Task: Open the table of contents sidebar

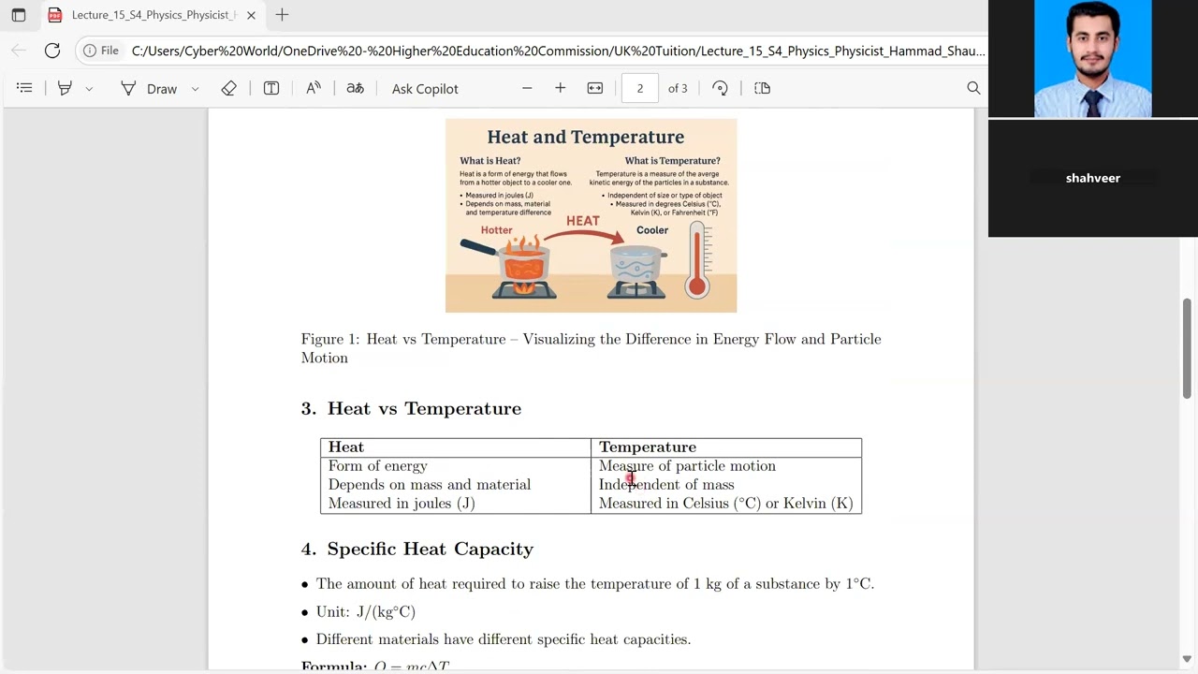Action: [x=24, y=88]
